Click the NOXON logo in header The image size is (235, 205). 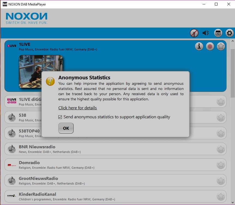(26, 18)
